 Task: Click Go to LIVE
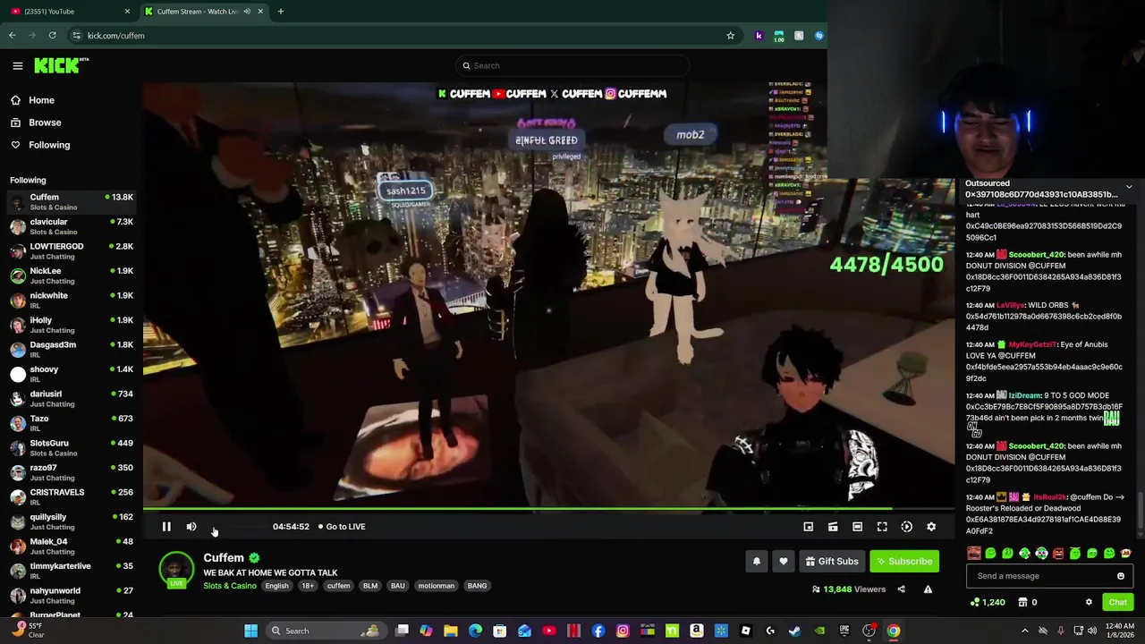pyautogui.click(x=342, y=527)
